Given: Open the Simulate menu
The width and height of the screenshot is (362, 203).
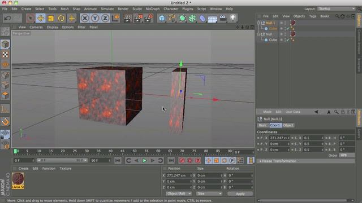Looking at the screenshot, I should click(x=107, y=9).
